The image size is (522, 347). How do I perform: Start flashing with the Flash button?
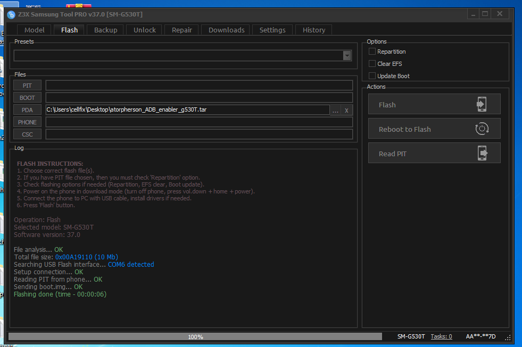pyautogui.click(x=434, y=104)
